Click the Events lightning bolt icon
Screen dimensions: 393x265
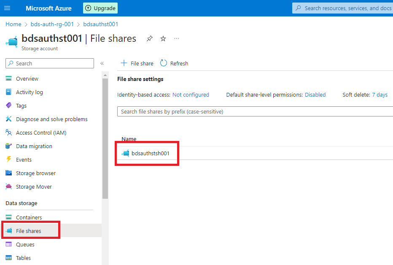coord(8,159)
